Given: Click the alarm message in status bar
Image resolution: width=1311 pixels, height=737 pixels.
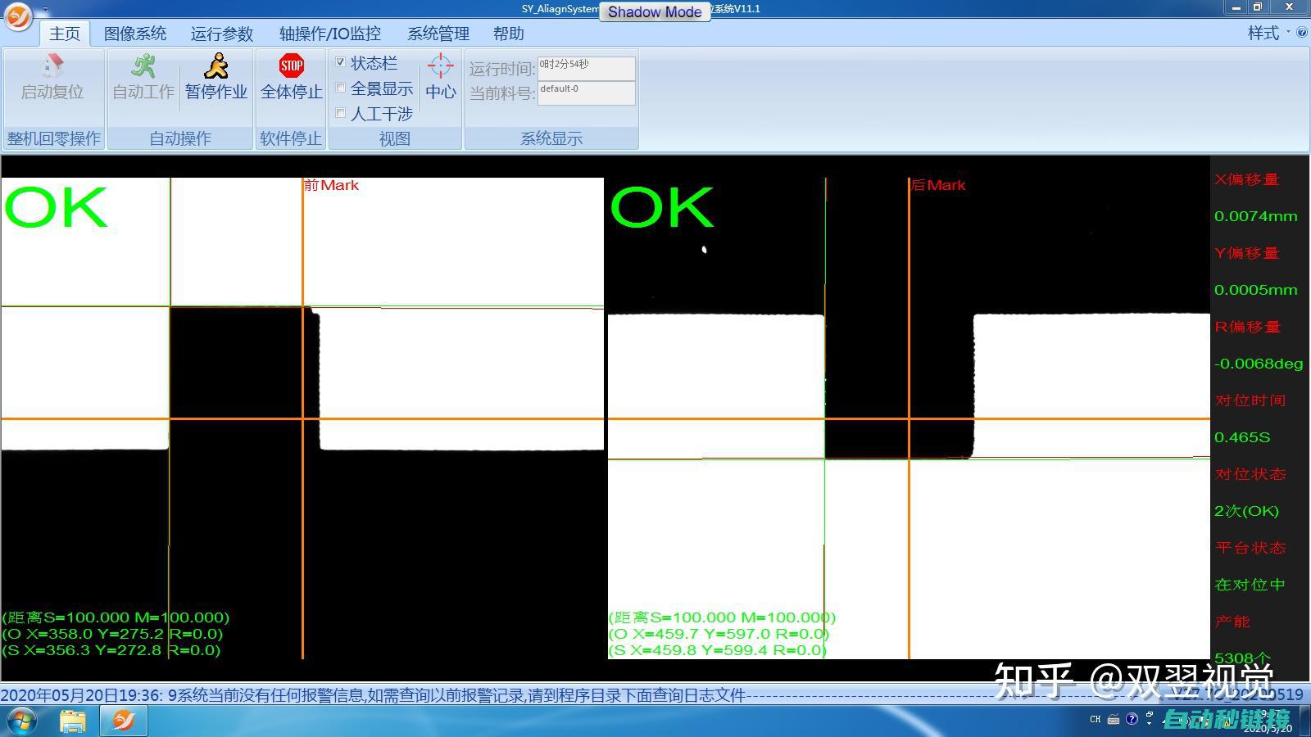Looking at the screenshot, I should 373,695.
